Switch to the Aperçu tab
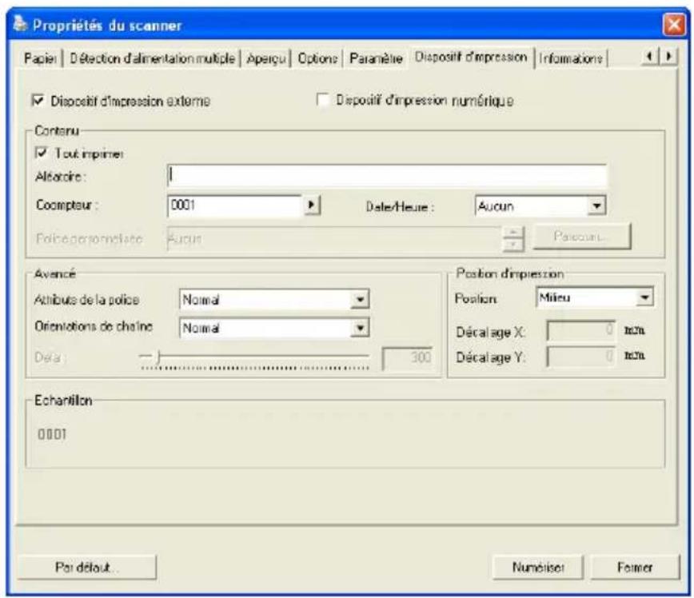The width and height of the screenshot is (694, 598). 266,58
